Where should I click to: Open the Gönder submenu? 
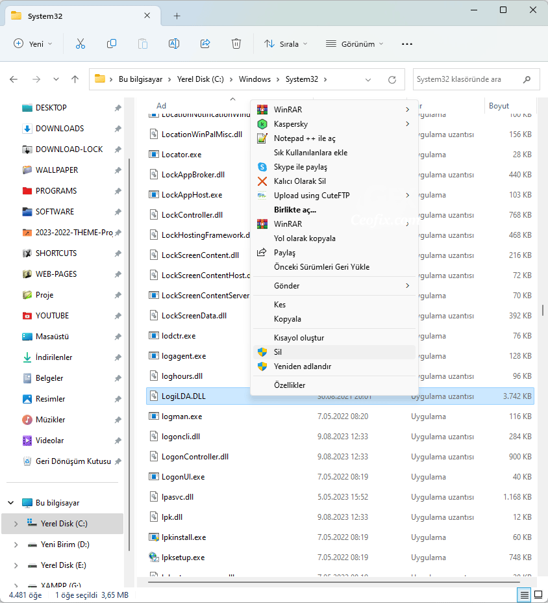click(x=334, y=286)
